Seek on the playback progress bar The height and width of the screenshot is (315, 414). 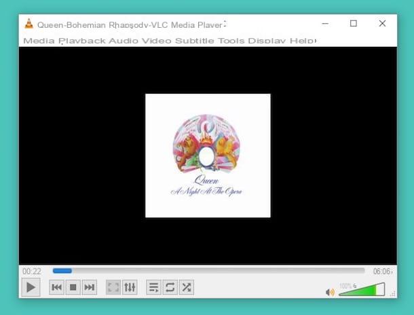point(208,271)
